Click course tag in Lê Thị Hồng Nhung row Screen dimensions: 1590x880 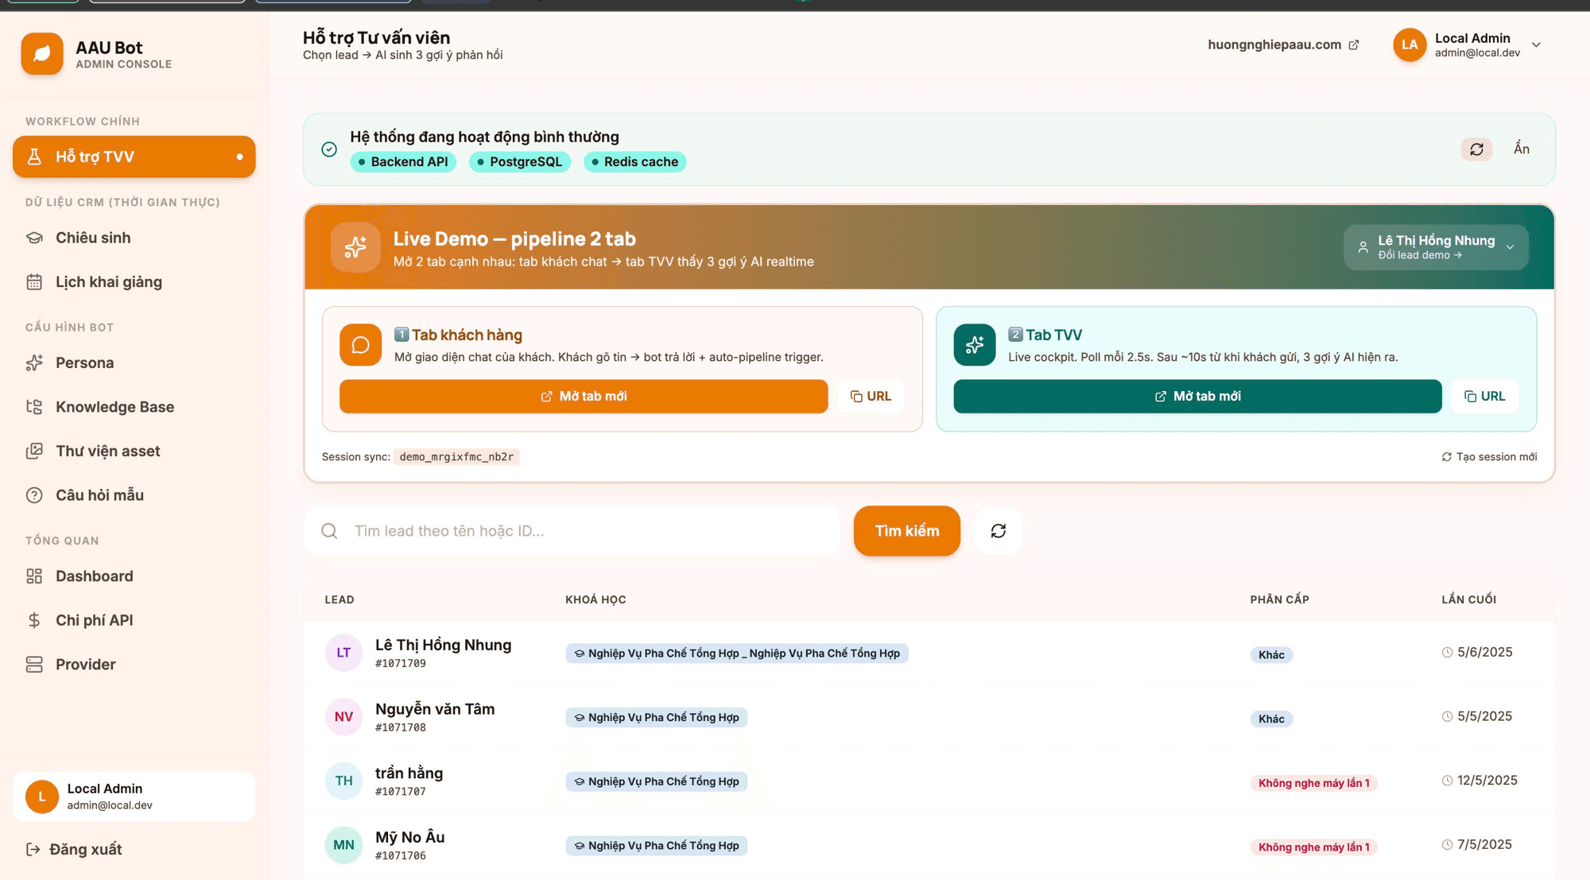pyautogui.click(x=737, y=653)
